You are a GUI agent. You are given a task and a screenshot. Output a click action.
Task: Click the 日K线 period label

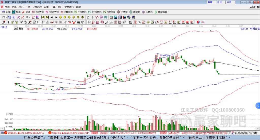[4, 27]
